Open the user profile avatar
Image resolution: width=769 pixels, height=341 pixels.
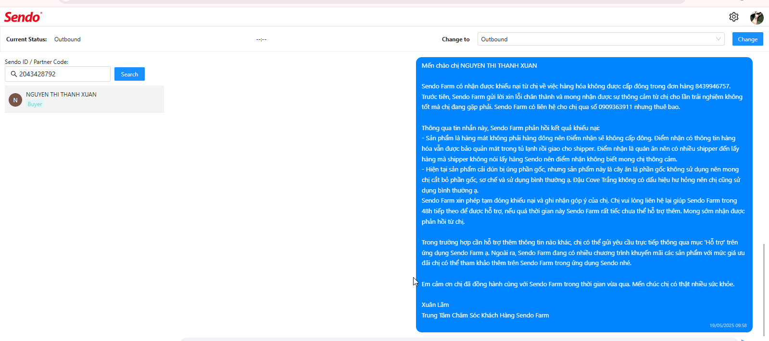pos(756,18)
